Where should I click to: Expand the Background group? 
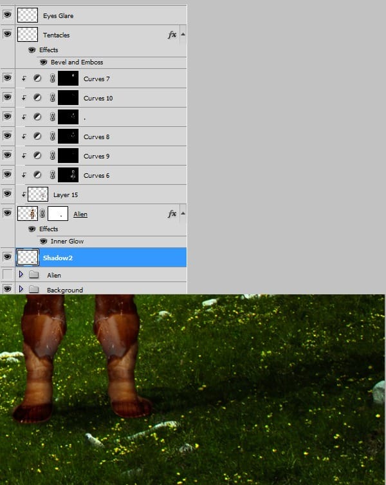click(21, 290)
